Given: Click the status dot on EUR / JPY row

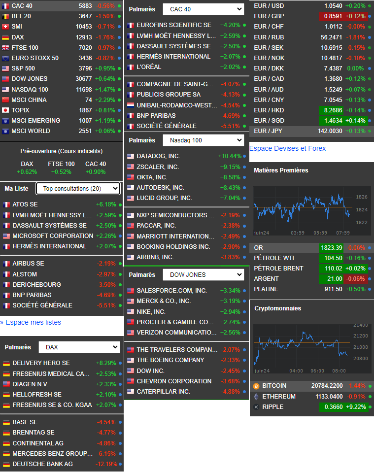Looking at the screenshot, I should click(370, 131).
